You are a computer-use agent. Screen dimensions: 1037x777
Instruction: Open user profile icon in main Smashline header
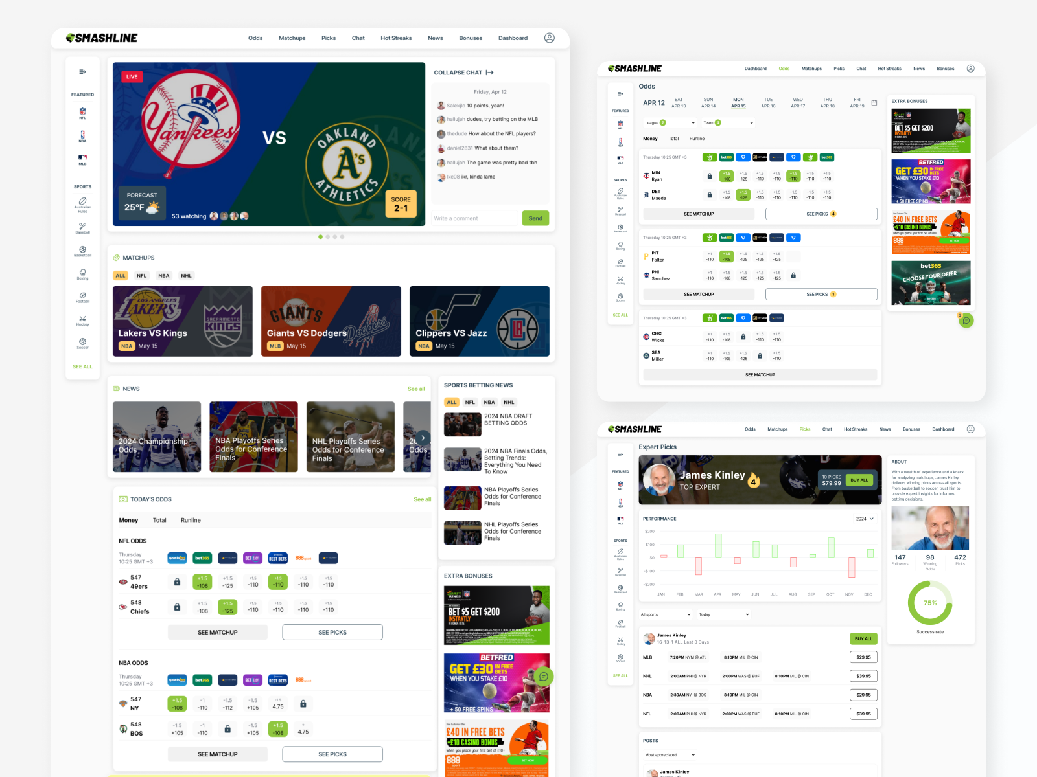click(549, 38)
